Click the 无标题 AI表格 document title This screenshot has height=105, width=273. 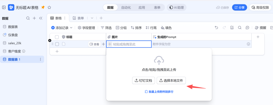(x=28, y=8)
